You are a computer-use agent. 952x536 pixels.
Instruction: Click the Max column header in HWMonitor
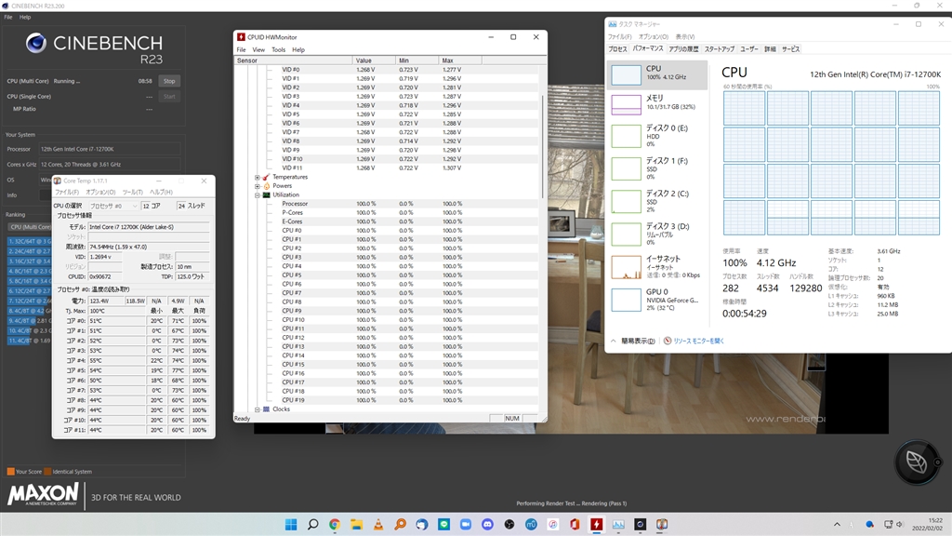click(x=460, y=60)
